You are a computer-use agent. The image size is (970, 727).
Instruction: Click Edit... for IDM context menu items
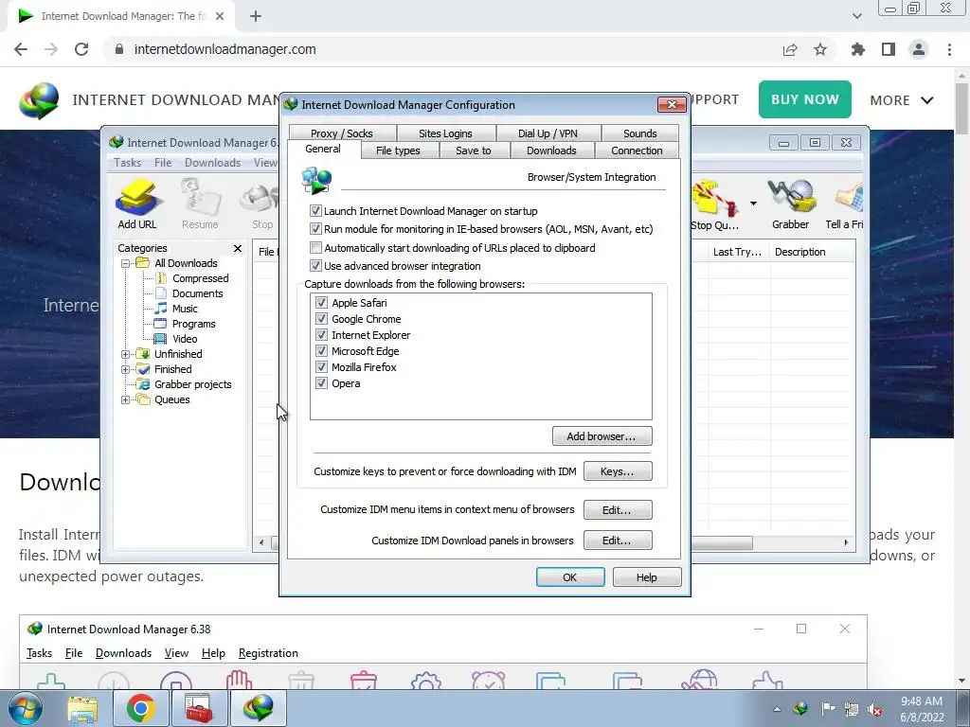(618, 510)
